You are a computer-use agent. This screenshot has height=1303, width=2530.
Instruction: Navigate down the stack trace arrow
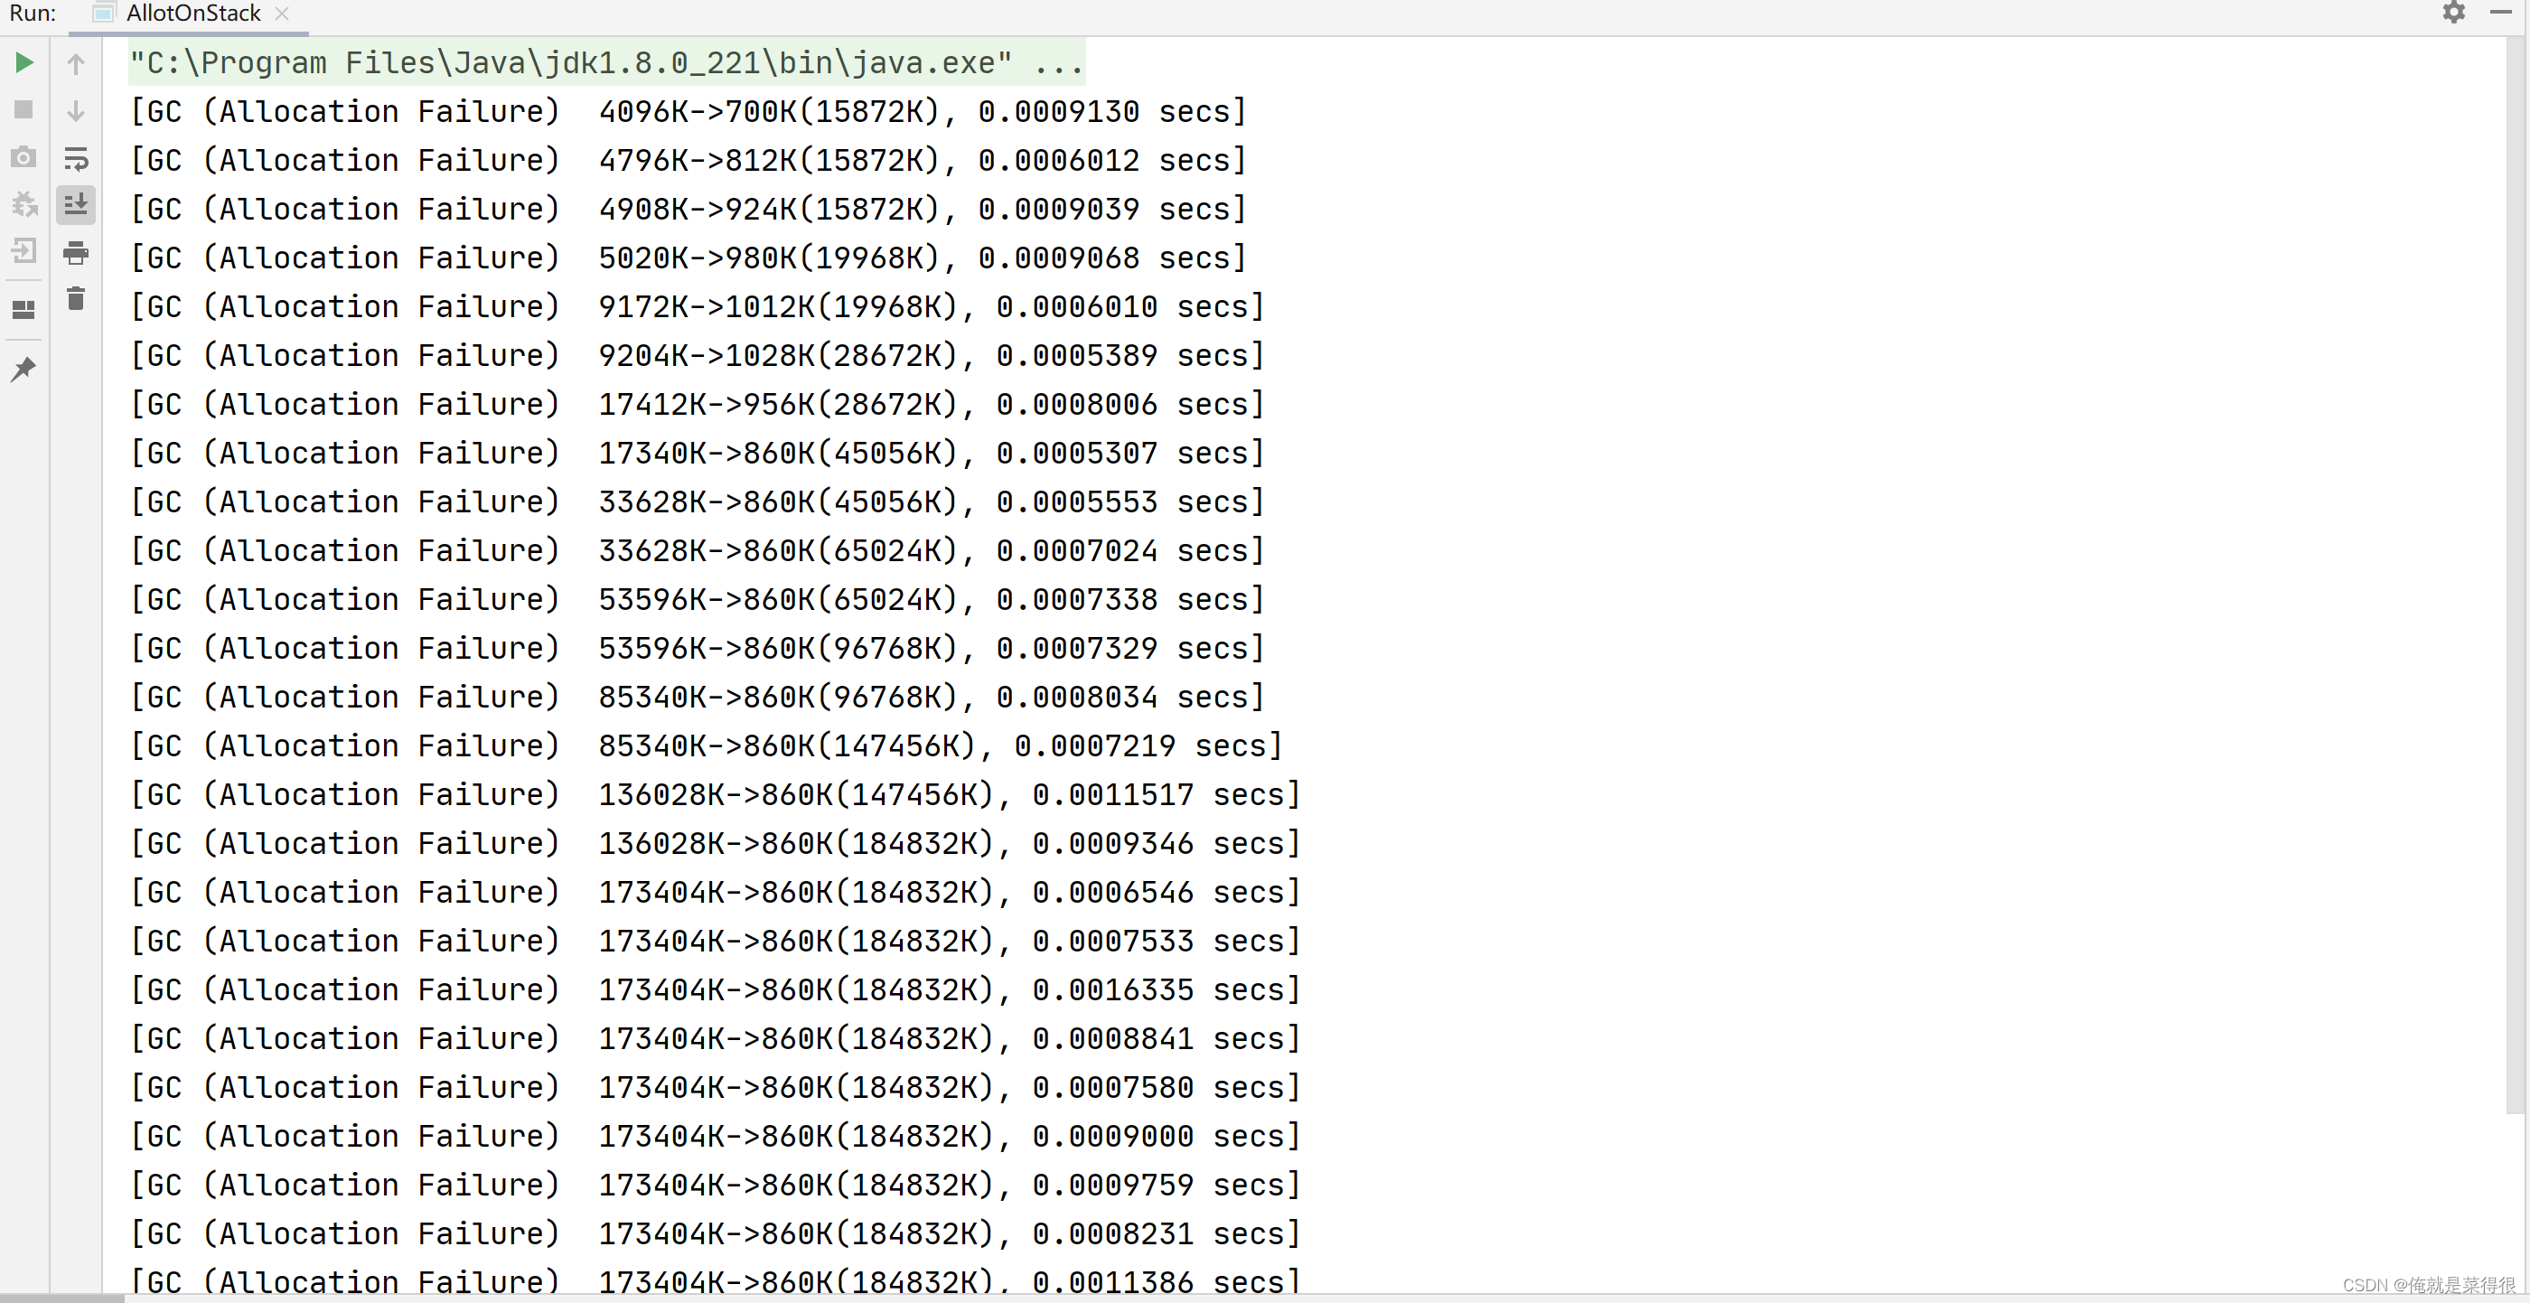(x=76, y=112)
